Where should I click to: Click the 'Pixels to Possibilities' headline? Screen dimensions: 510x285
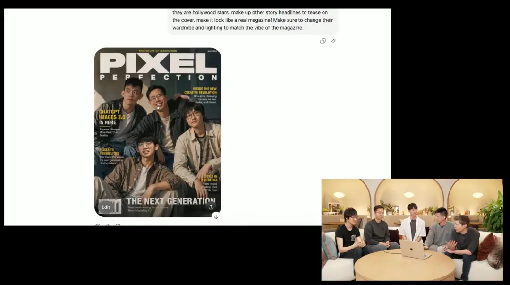pyautogui.click(x=109, y=152)
